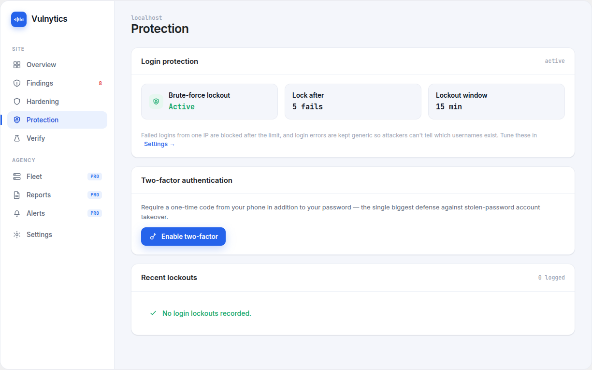This screenshot has height=370, width=592.
Task: Click the Brute-force lockout card title
Action: pyautogui.click(x=199, y=95)
